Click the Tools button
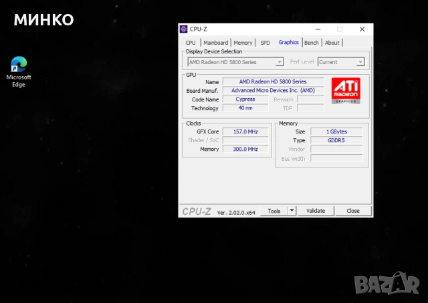428x303 pixels. click(x=274, y=211)
